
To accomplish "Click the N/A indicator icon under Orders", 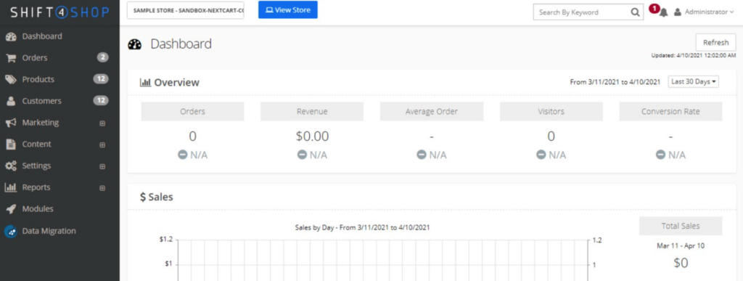I will (182, 155).
